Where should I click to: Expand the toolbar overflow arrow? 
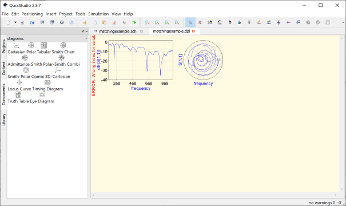[343, 22]
